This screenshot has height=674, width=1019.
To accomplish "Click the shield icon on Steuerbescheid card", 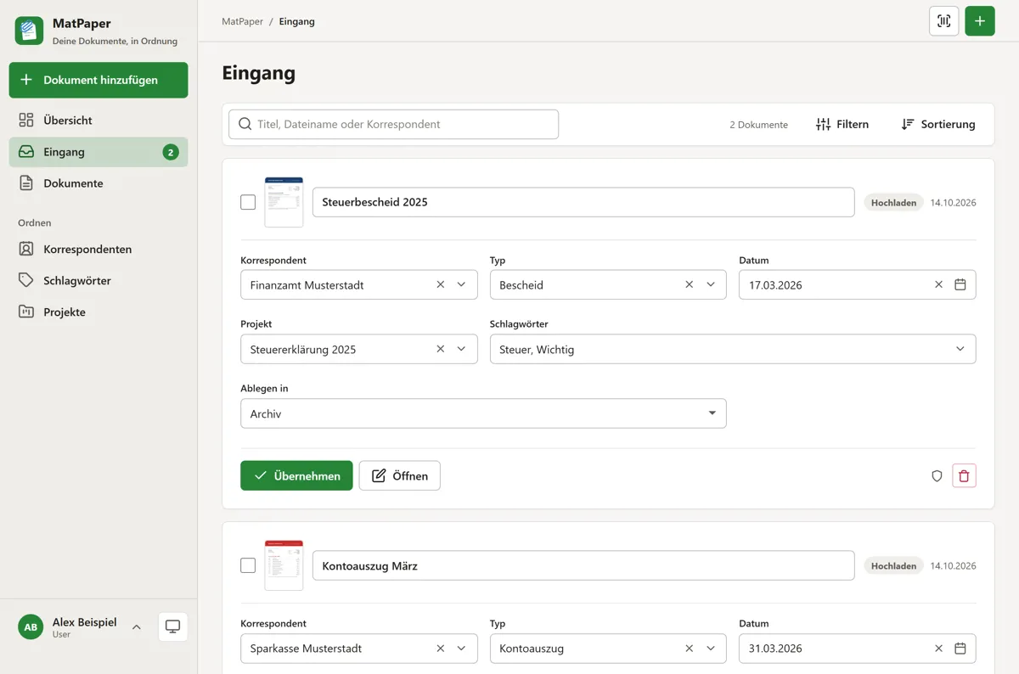I will coord(937,475).
